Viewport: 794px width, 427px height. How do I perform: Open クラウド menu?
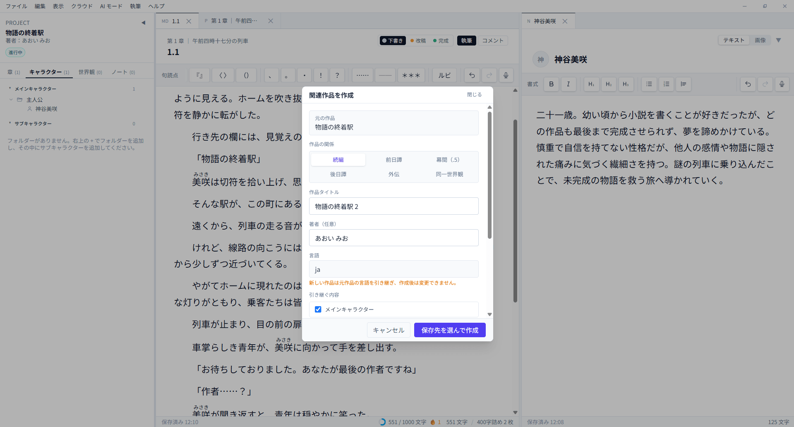(82, 6)
